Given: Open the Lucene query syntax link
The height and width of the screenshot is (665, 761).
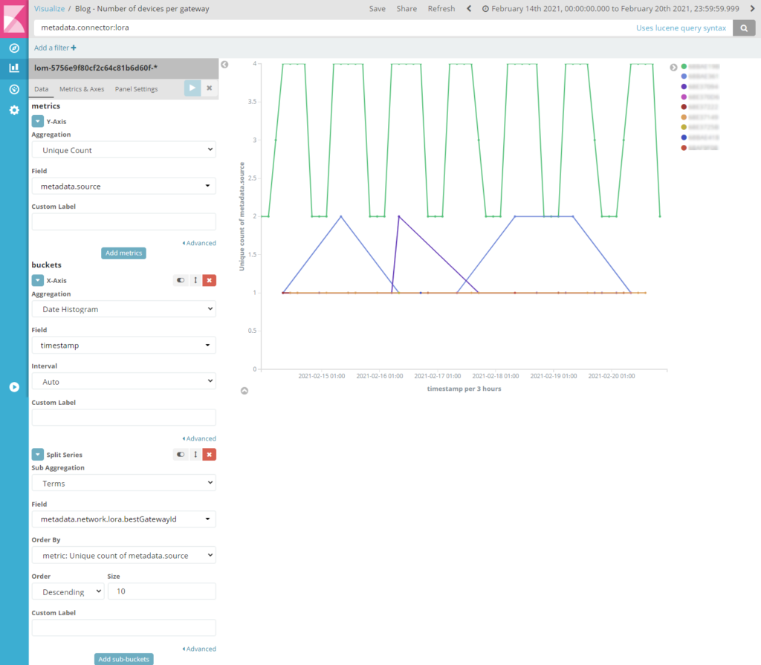Looking at the screenshot, I should [681, 28].
